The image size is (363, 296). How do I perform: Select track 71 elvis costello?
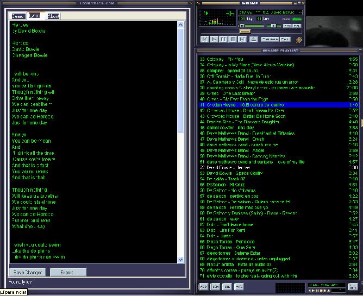click(279, 276)
